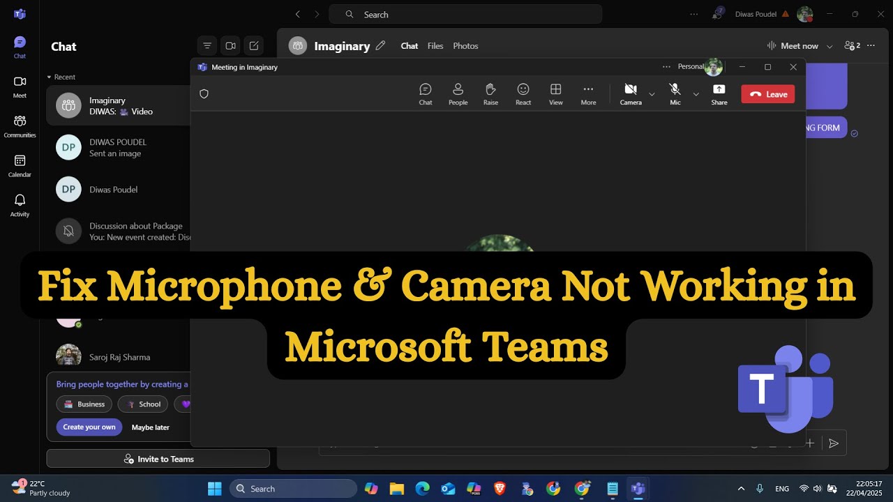Open Activity in Teams sidebar
The image size is (893, 502).
pyautogui.click(x=20, y=205)
